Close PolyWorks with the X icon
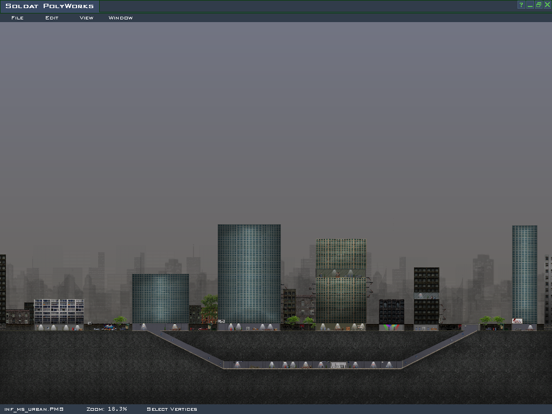Screen dimensions: 552x414 pyautogui.click(x=547, y=5)
